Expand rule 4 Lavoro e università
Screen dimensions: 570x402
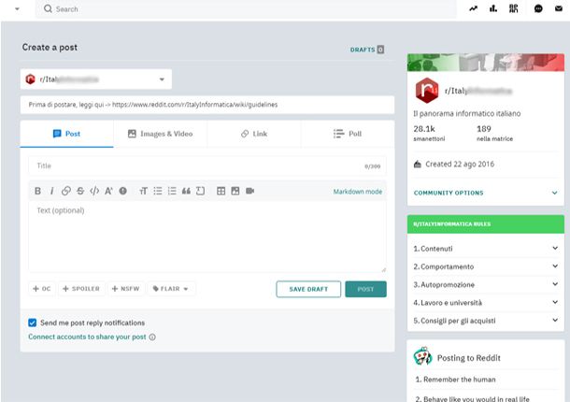486,303
